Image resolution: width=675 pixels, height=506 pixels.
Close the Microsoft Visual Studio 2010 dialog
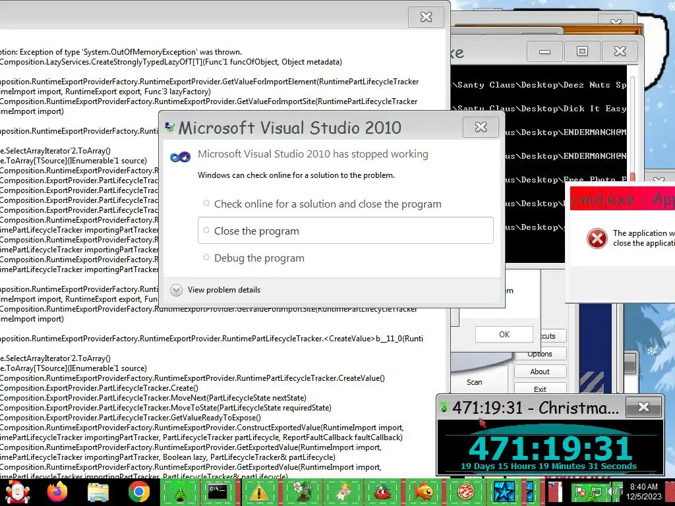click(481, 127)
